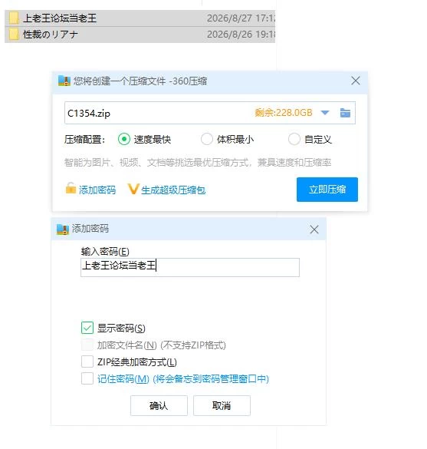427x449 pixels.
Task: Click the lock icon beside 添加密码
Action: coord(71,188)
